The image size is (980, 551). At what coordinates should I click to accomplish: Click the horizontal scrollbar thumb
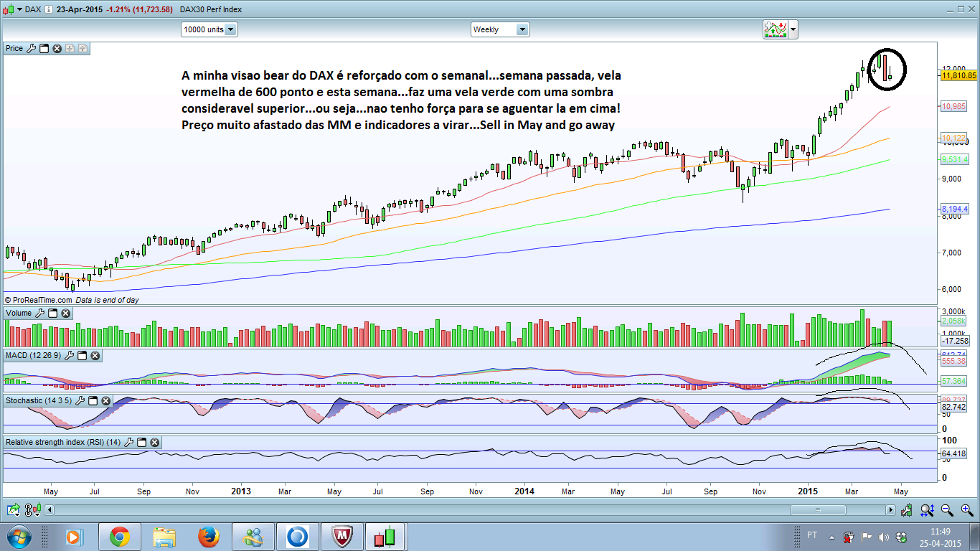pos(818,510)
